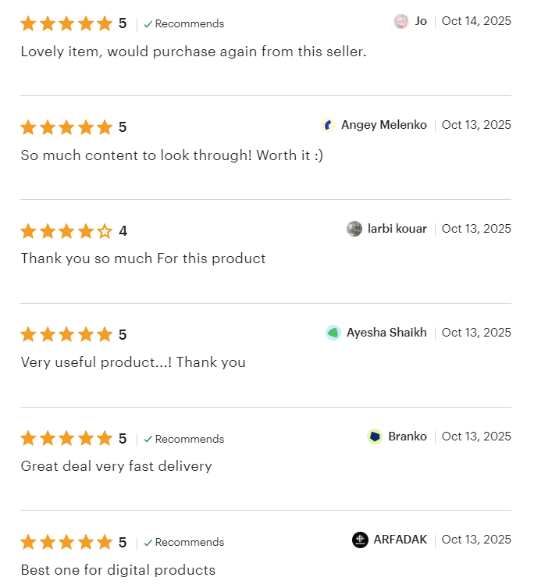Select the larbi kouar reviewer name
Screen dimensions: 534x588
click(397, 229)
